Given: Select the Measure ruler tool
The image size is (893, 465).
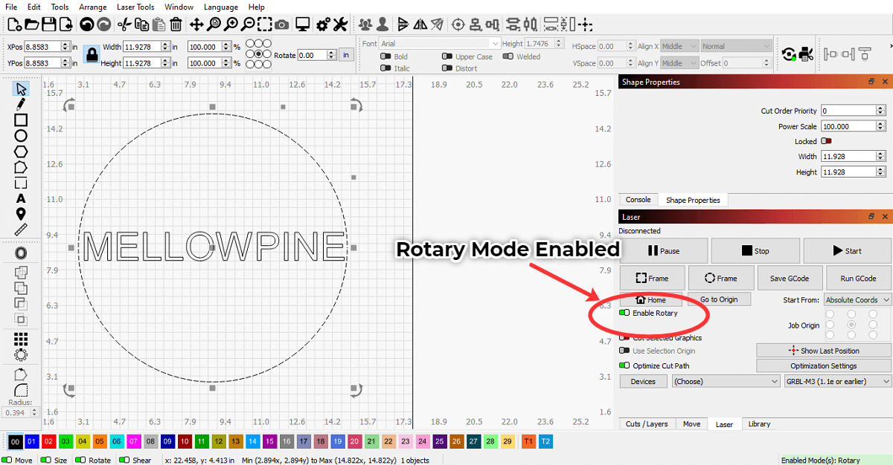Looking at the screenshot, I should click(x=21, y=230).
